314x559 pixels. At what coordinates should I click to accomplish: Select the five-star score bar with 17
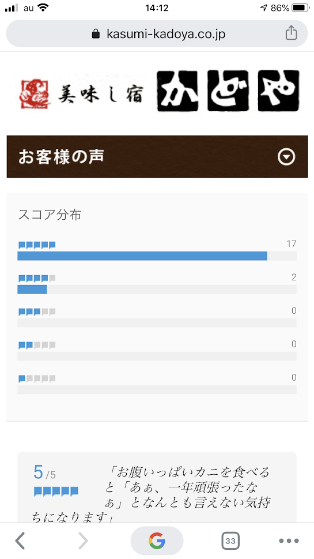point(157,256)
